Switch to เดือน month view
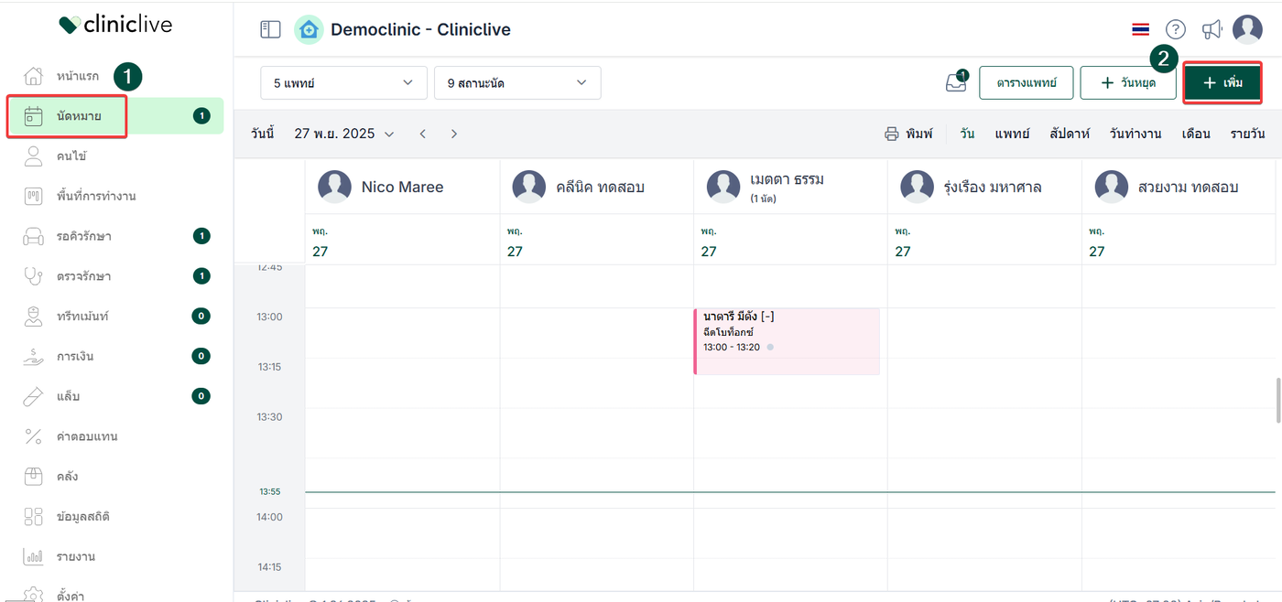Viewport: 1282px width, 602px height. 1196,134
